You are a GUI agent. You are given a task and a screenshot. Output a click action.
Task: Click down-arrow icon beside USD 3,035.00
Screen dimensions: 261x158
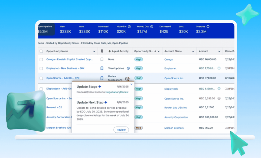coord(219,98)
